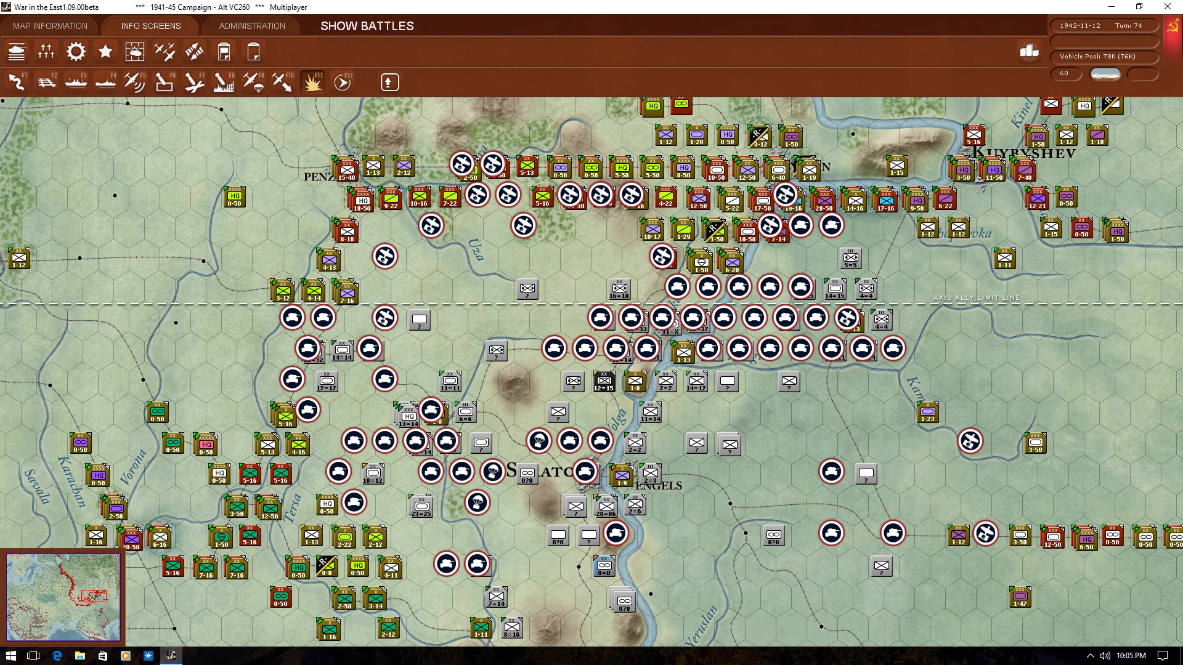
Task: Select F6 bomb unit mode
Action: click(x=165, y=82)
